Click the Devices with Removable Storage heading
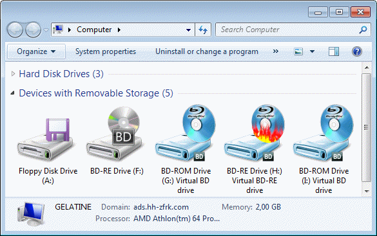This screenshot has height=236, width=377. click(96, 93)
